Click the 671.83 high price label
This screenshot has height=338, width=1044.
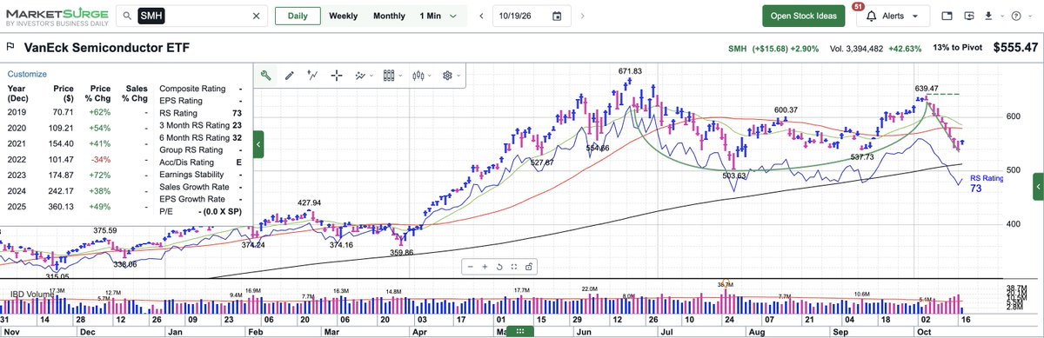630,71
